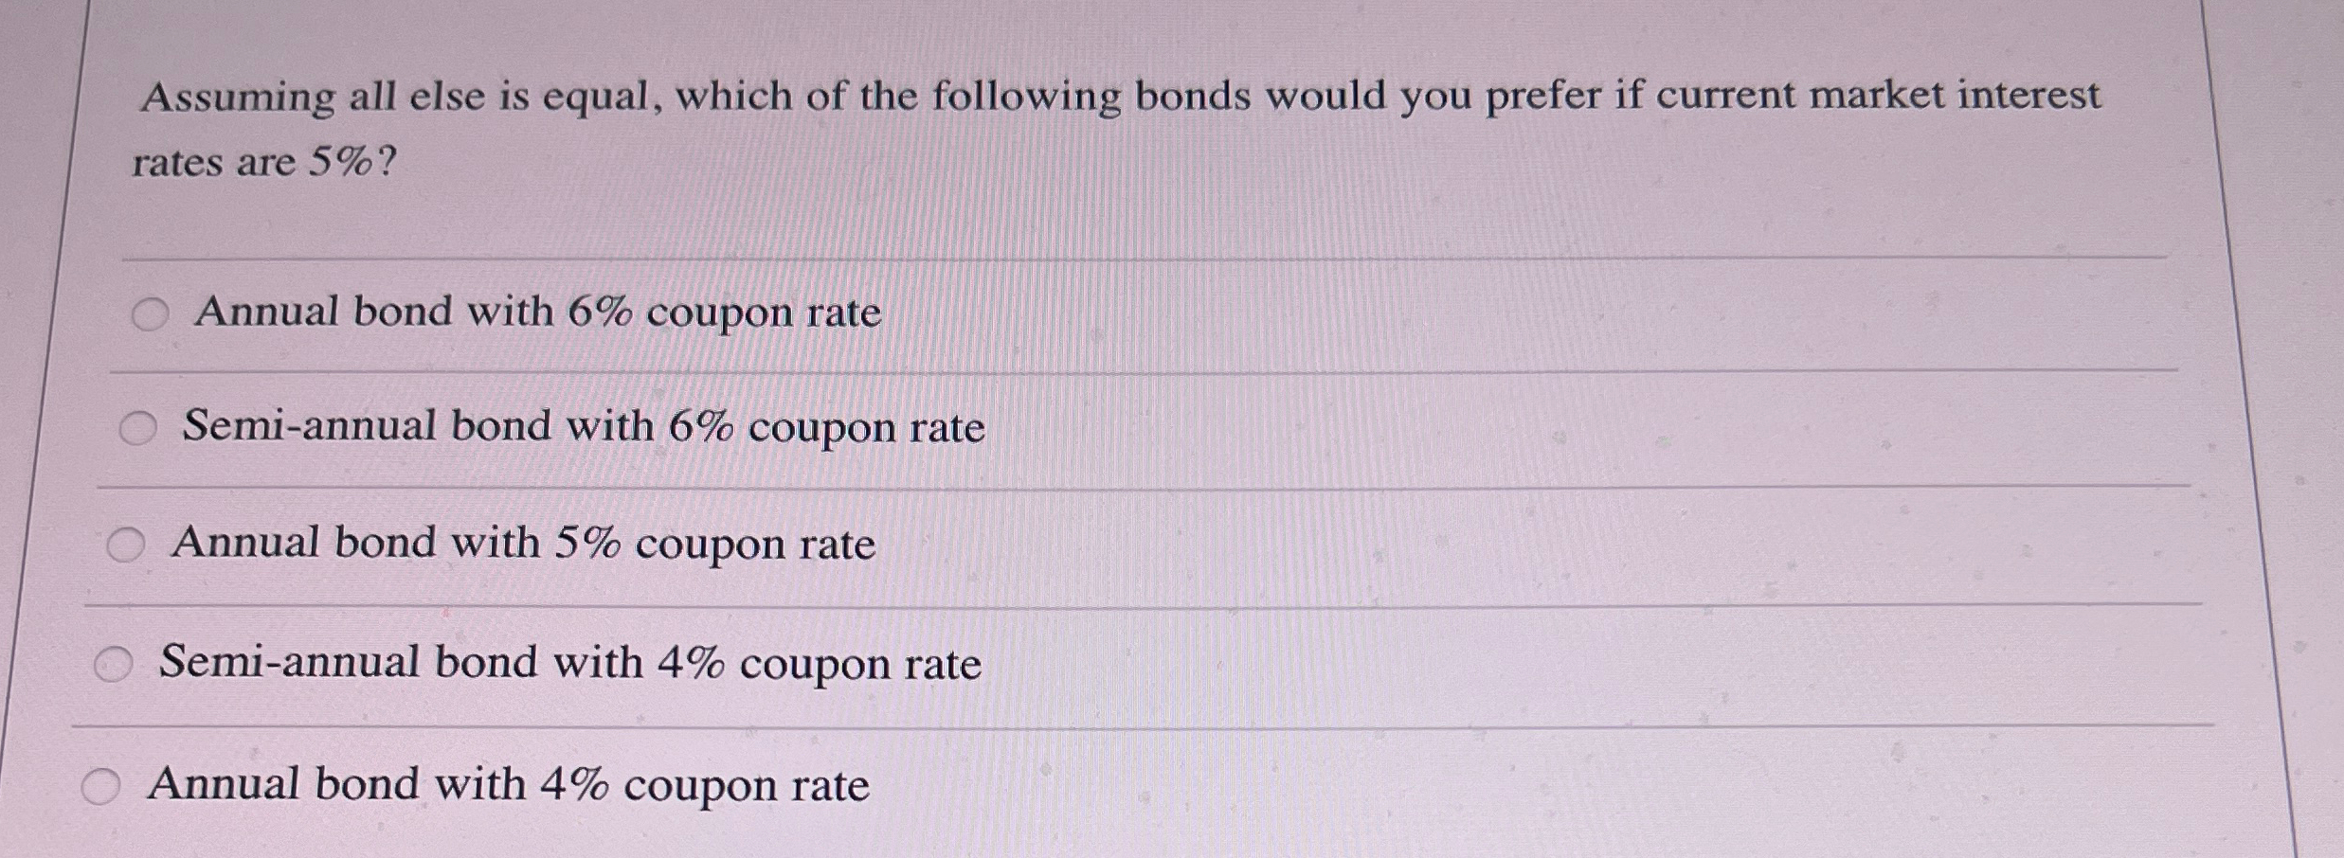The width and height of the screenshot is (2344, 858).
Task: Select the radio button for 'Annual bond with 4% coupon rate'
Action: (99, 785)
